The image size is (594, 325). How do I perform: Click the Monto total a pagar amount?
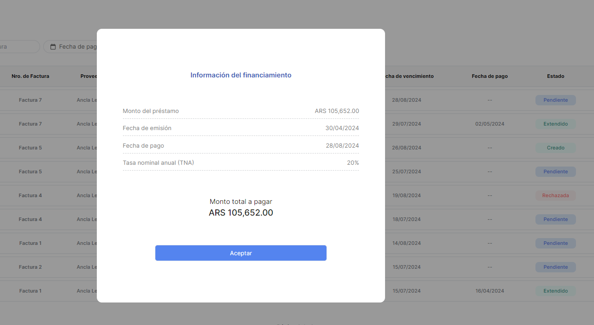click(x=240, y=213)
